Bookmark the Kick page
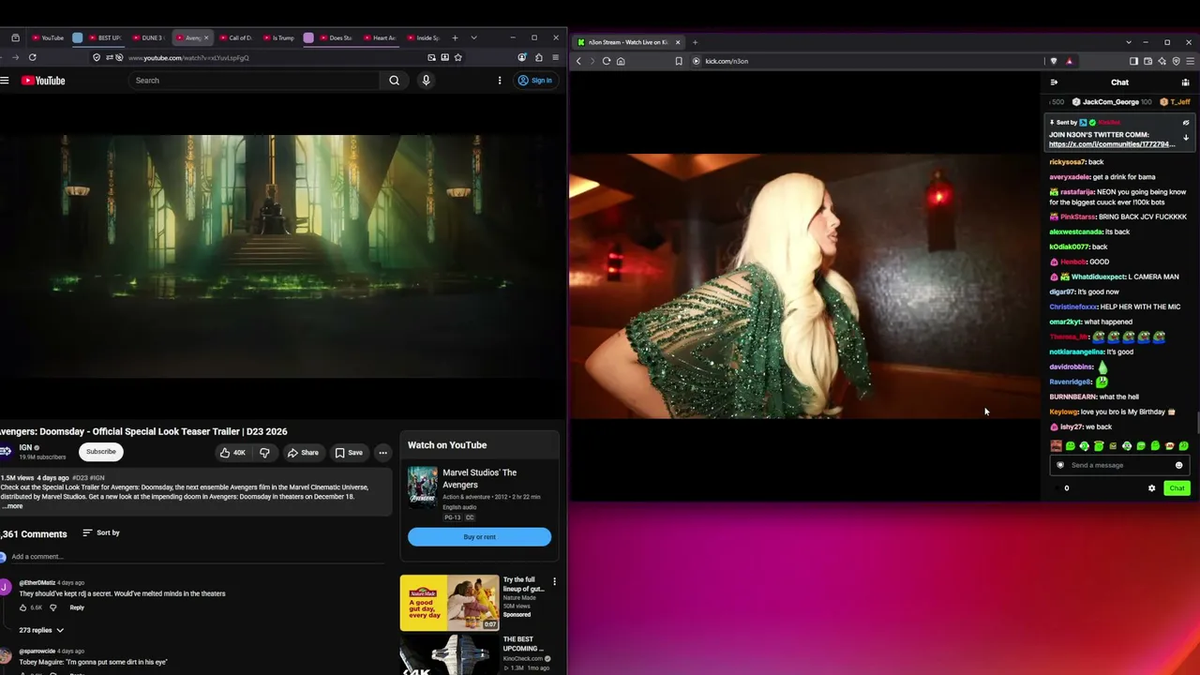This screenshot has height=675, width=1200. coord(679,61)
